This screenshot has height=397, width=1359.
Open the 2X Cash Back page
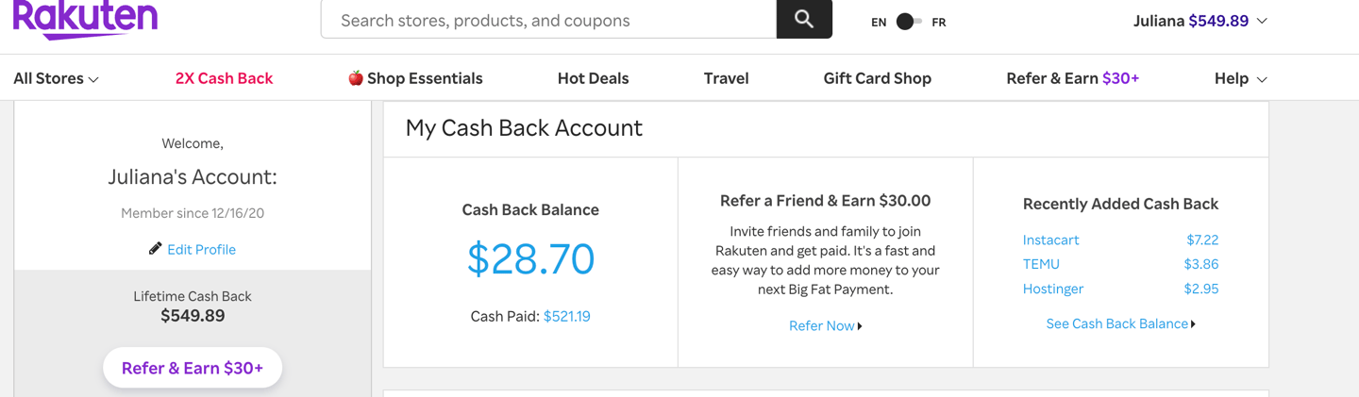click(224, 79)
